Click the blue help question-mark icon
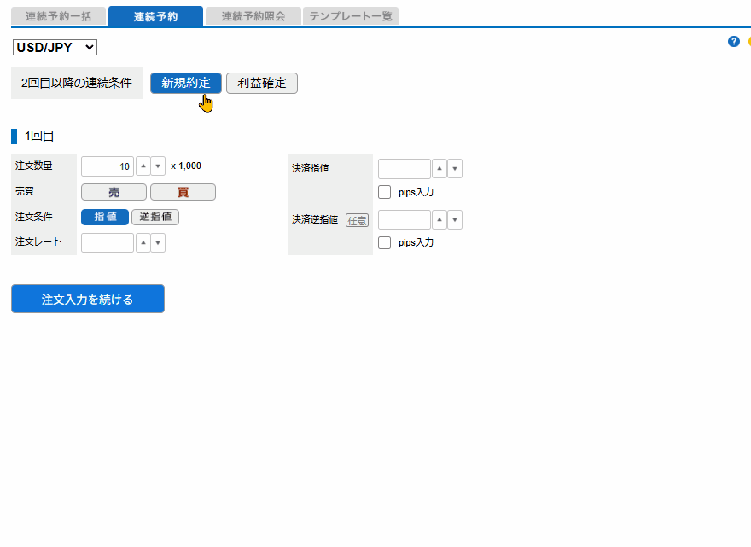 coord(733,41)
